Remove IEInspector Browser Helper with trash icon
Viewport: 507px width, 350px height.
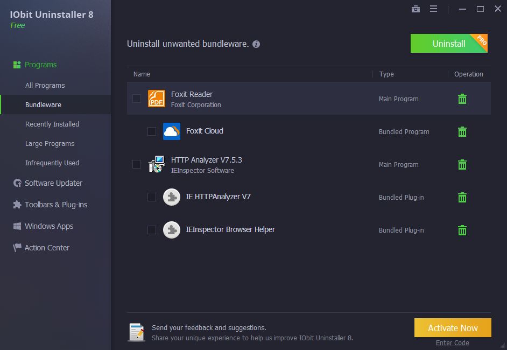tap(462, 230)
